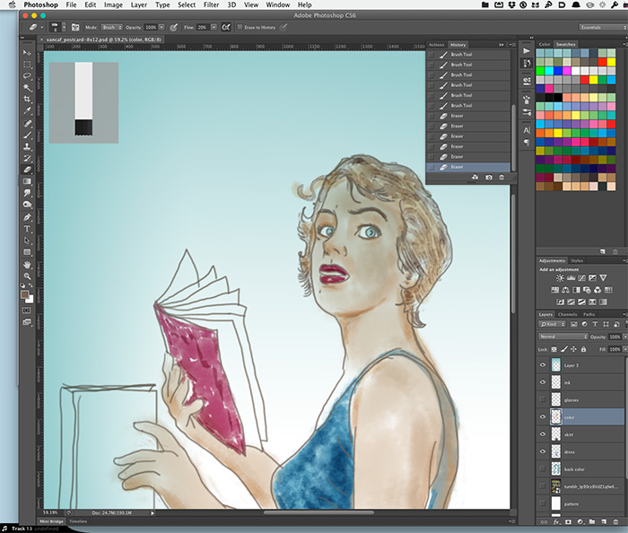Select the Gradient tool
This screenshot has height=533, width=628.
tap(27, 181)
